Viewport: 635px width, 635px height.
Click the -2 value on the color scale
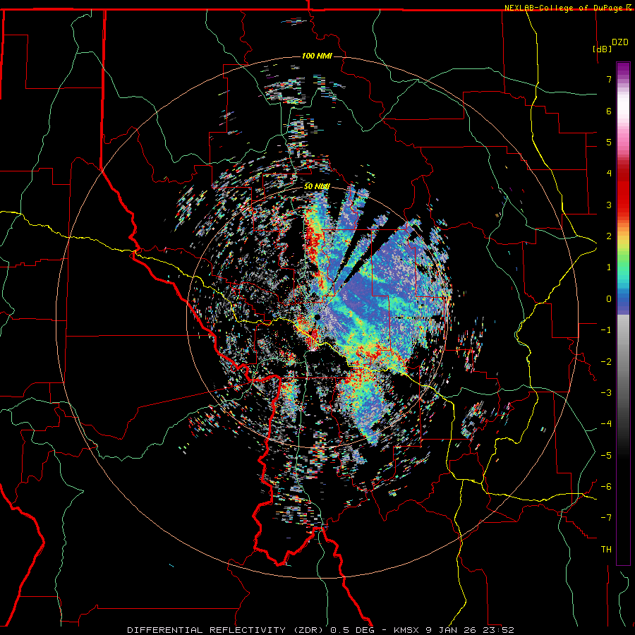click(606, 362)
